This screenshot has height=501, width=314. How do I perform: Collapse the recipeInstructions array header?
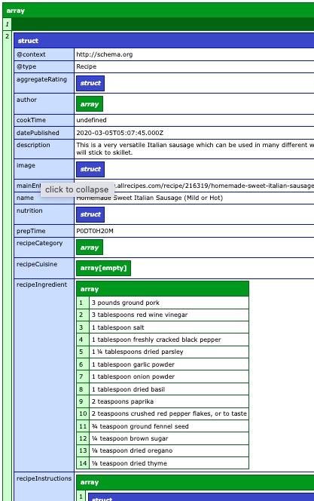point(195,482)
